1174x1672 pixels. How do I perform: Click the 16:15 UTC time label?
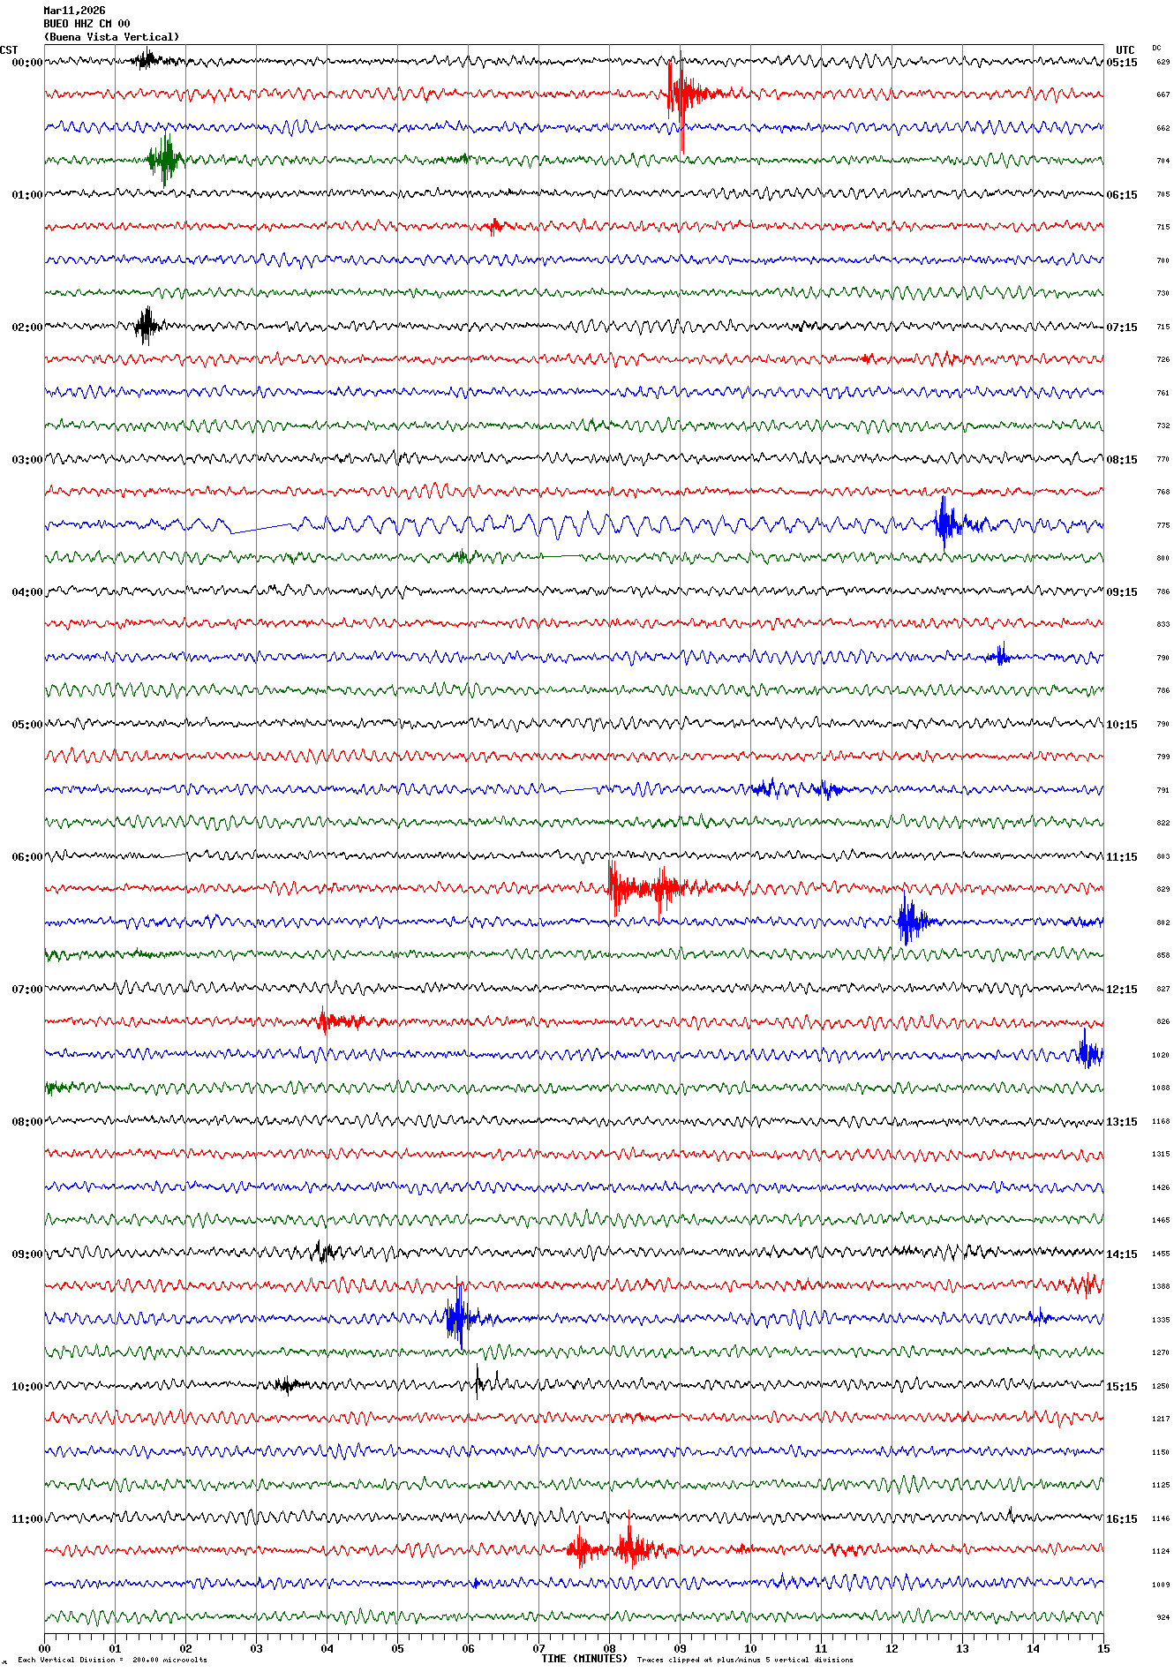click(x=1122, y=1519)
